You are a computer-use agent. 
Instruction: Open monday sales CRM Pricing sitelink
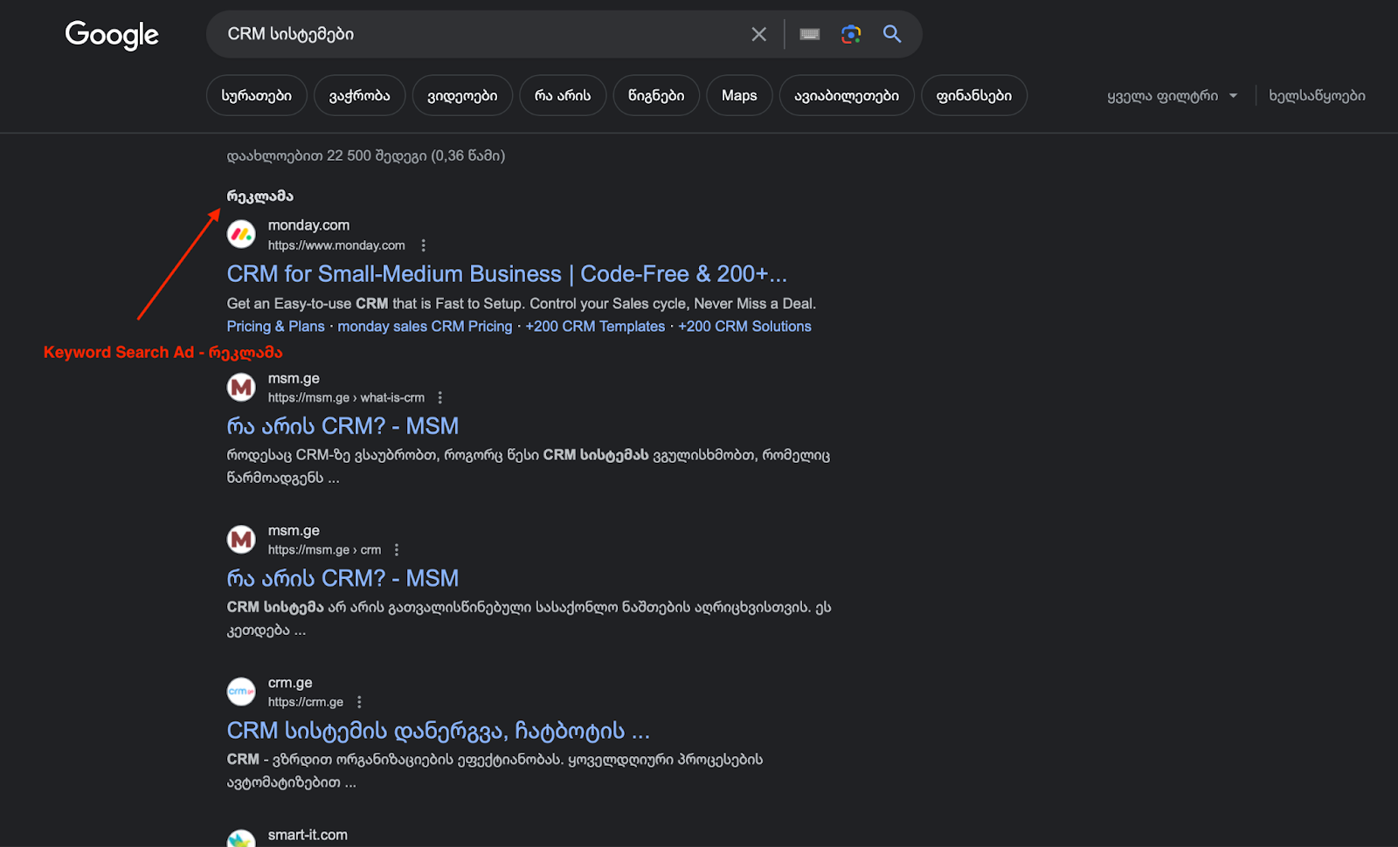click(x=425, y=326)
